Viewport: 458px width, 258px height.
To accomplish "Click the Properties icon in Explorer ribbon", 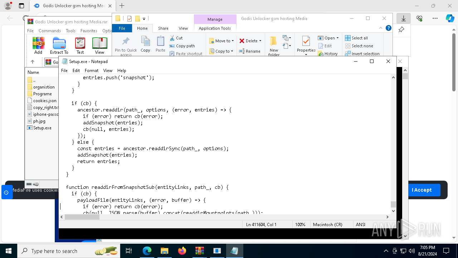I will click(x=306, y=45).
